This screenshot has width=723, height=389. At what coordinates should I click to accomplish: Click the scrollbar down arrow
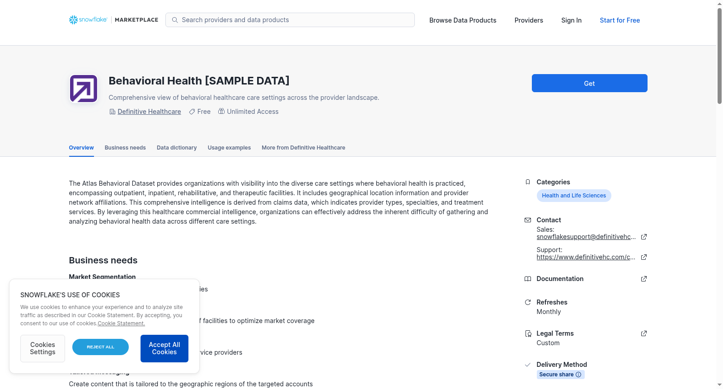[719, 385]
